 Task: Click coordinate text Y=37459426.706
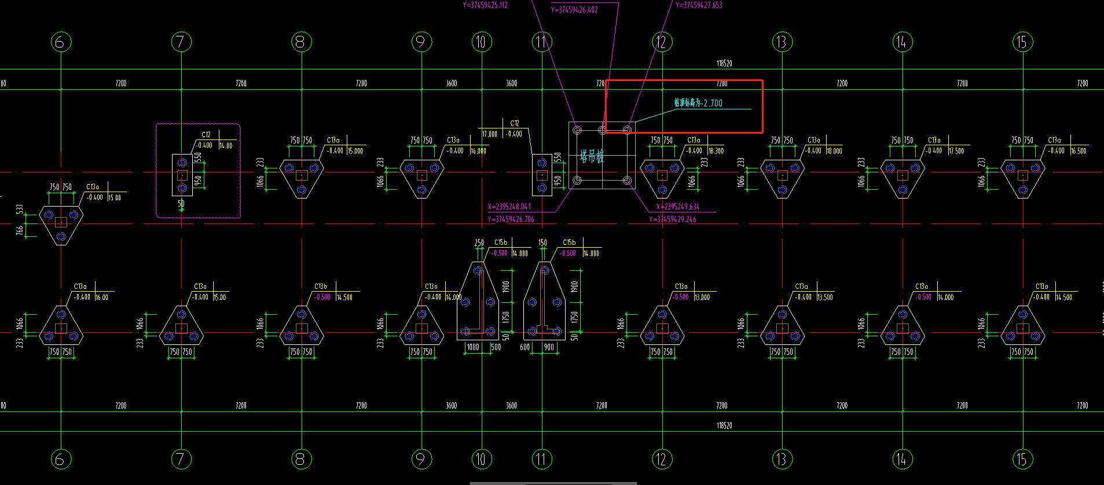click(511, 219)
